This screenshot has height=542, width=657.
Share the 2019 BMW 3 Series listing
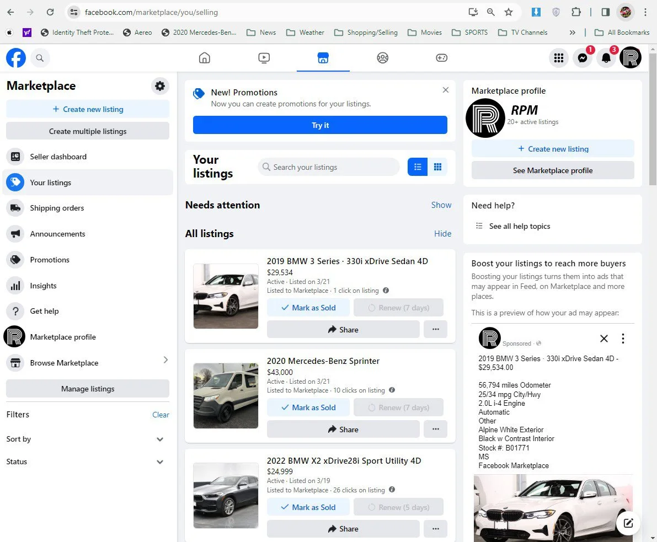343,330
